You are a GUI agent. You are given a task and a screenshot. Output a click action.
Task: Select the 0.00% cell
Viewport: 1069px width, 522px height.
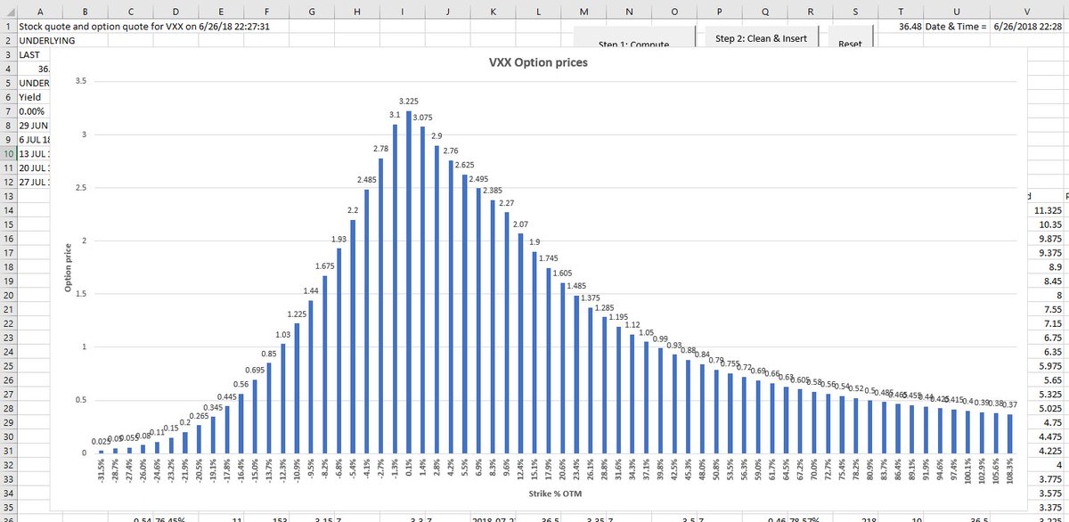click(34, 110)
